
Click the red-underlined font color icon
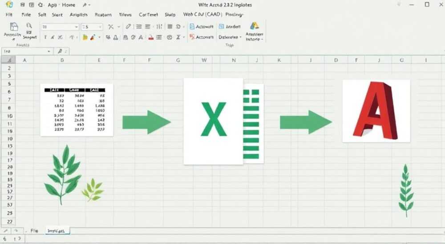[151, 37]
